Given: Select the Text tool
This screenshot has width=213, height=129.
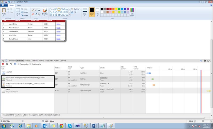Looking at the screenshot, I should click(39, 10).
